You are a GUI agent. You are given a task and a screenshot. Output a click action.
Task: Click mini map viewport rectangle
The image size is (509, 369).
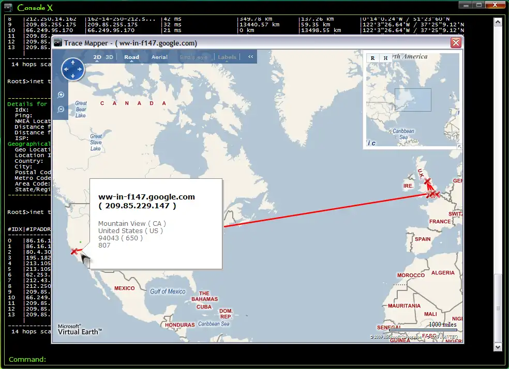[413, 100]
